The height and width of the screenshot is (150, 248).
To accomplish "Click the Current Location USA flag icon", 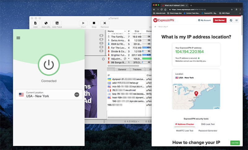I will [x=21, y=95].
